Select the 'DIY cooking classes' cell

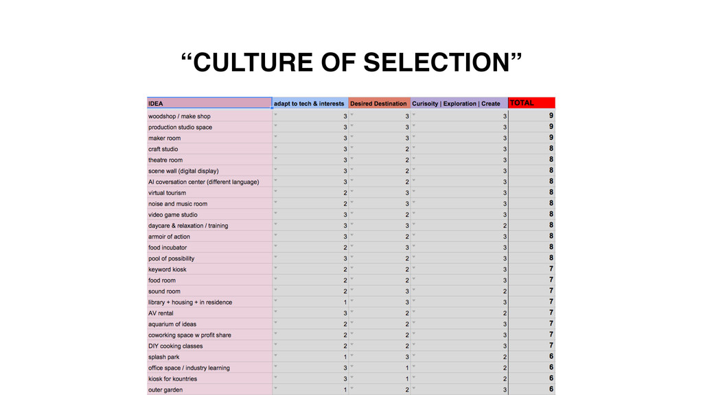coord(209,346)
